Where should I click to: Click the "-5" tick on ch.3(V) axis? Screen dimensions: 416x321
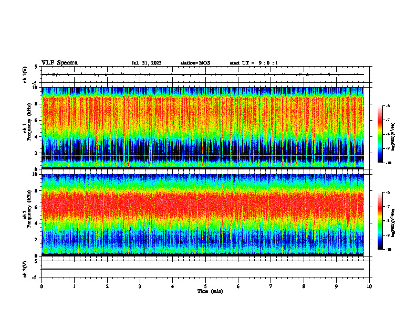[36, 277]
